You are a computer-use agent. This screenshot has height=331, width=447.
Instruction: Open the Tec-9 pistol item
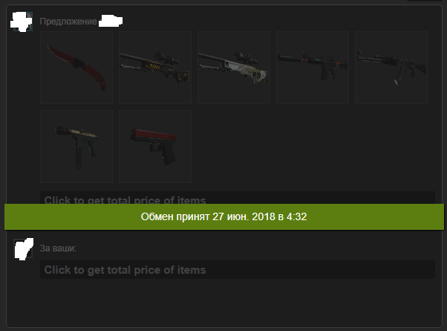(x=76, y=147)
